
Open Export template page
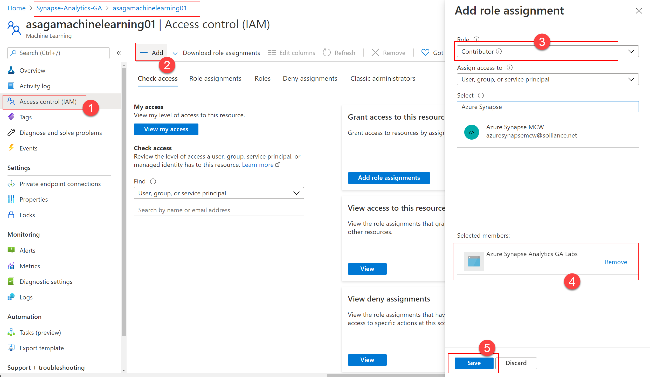point(42,348)
